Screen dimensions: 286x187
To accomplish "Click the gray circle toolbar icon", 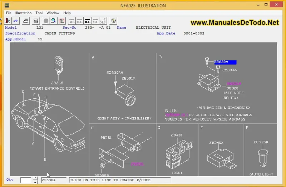I will [x=46, y=21].
